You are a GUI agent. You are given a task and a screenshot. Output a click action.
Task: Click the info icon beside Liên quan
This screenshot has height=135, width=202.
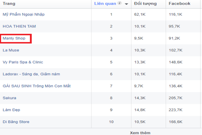click(x=120, y=3)
